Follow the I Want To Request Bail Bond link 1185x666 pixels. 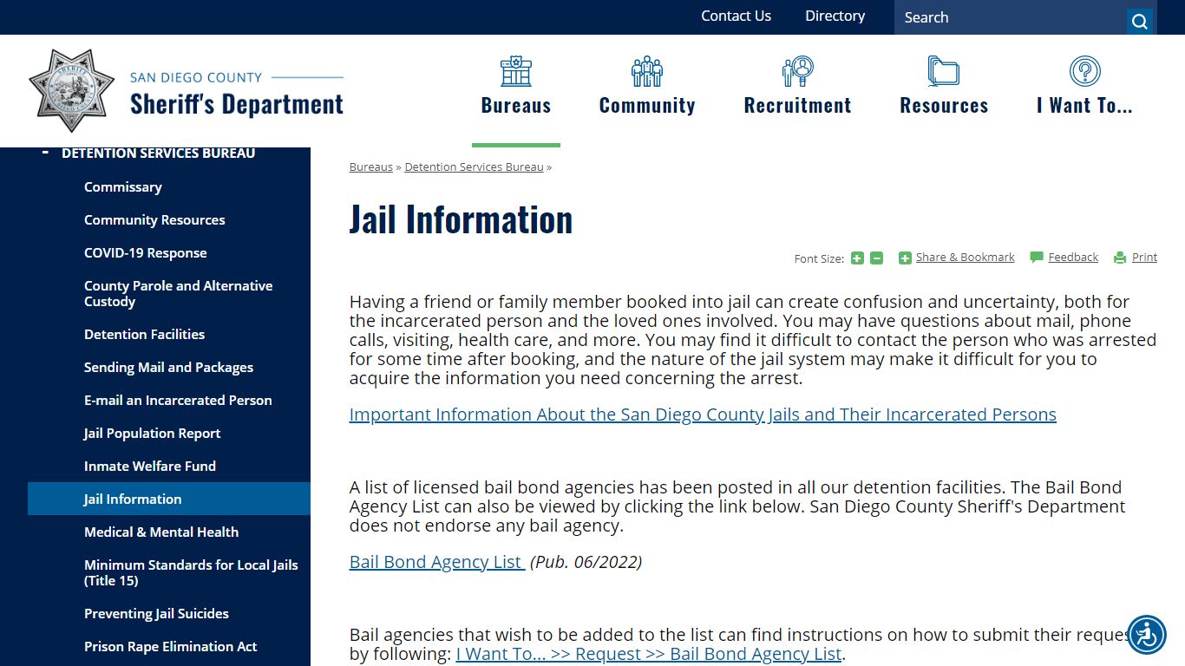pyautogui.click(x=648, y=654)
